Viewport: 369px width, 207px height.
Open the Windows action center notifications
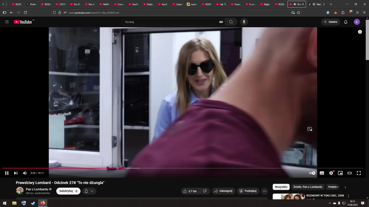[363, 203]
